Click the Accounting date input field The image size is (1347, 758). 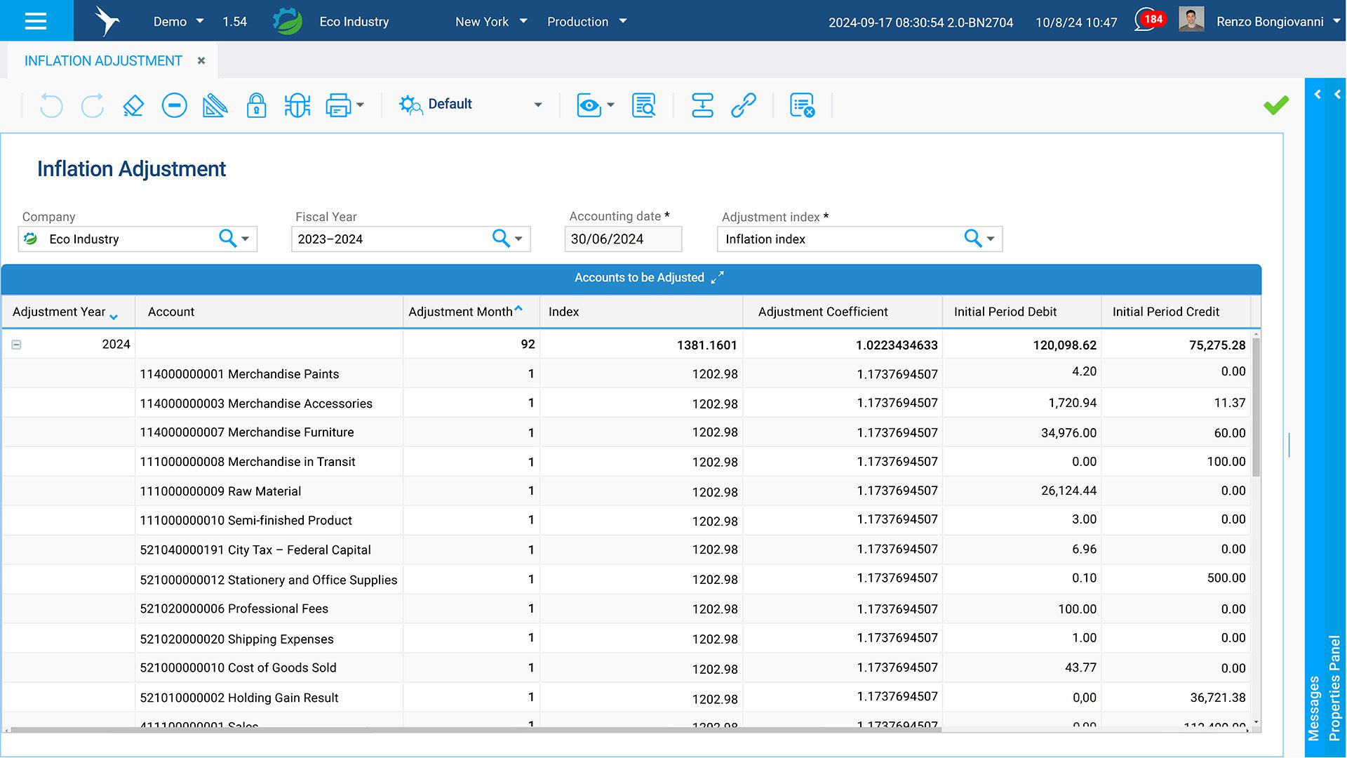tap(622, 239)
